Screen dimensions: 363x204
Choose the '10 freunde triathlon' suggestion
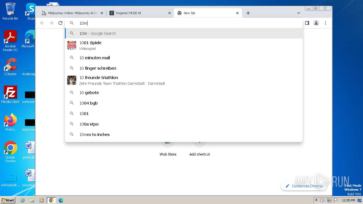[184, 80]
